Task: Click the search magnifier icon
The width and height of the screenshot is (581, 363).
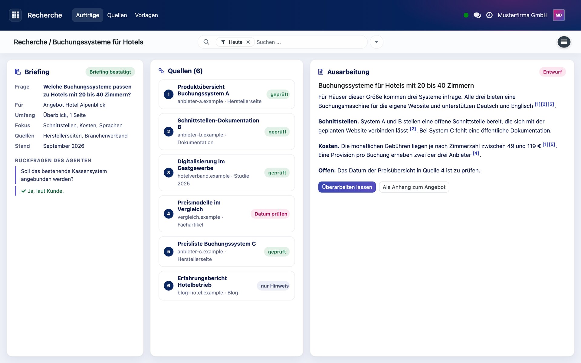Action: (x=206, y=42)
